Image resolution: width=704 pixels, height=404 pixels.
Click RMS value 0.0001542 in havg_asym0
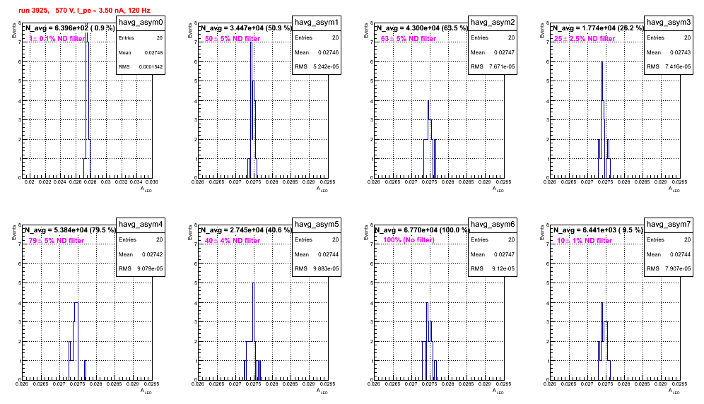pos(151,67)
